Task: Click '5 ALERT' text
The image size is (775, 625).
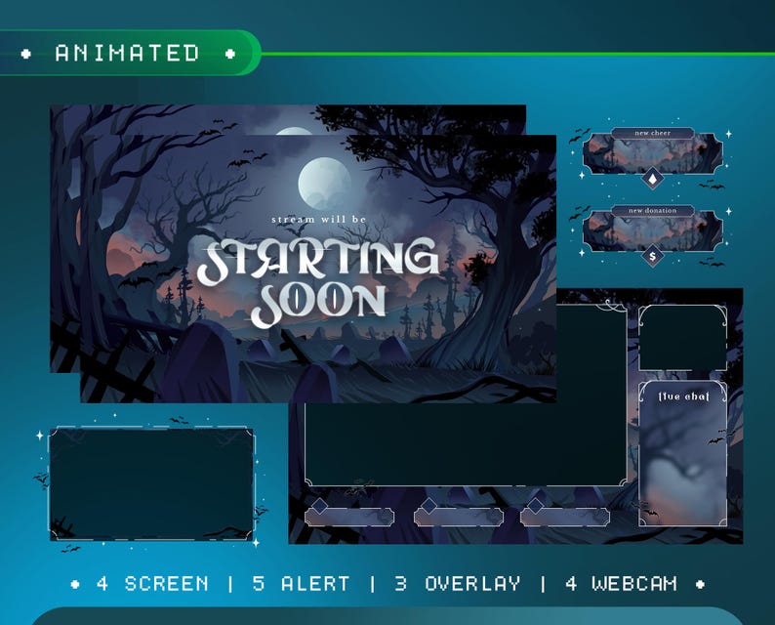Action: click(302, 584)
